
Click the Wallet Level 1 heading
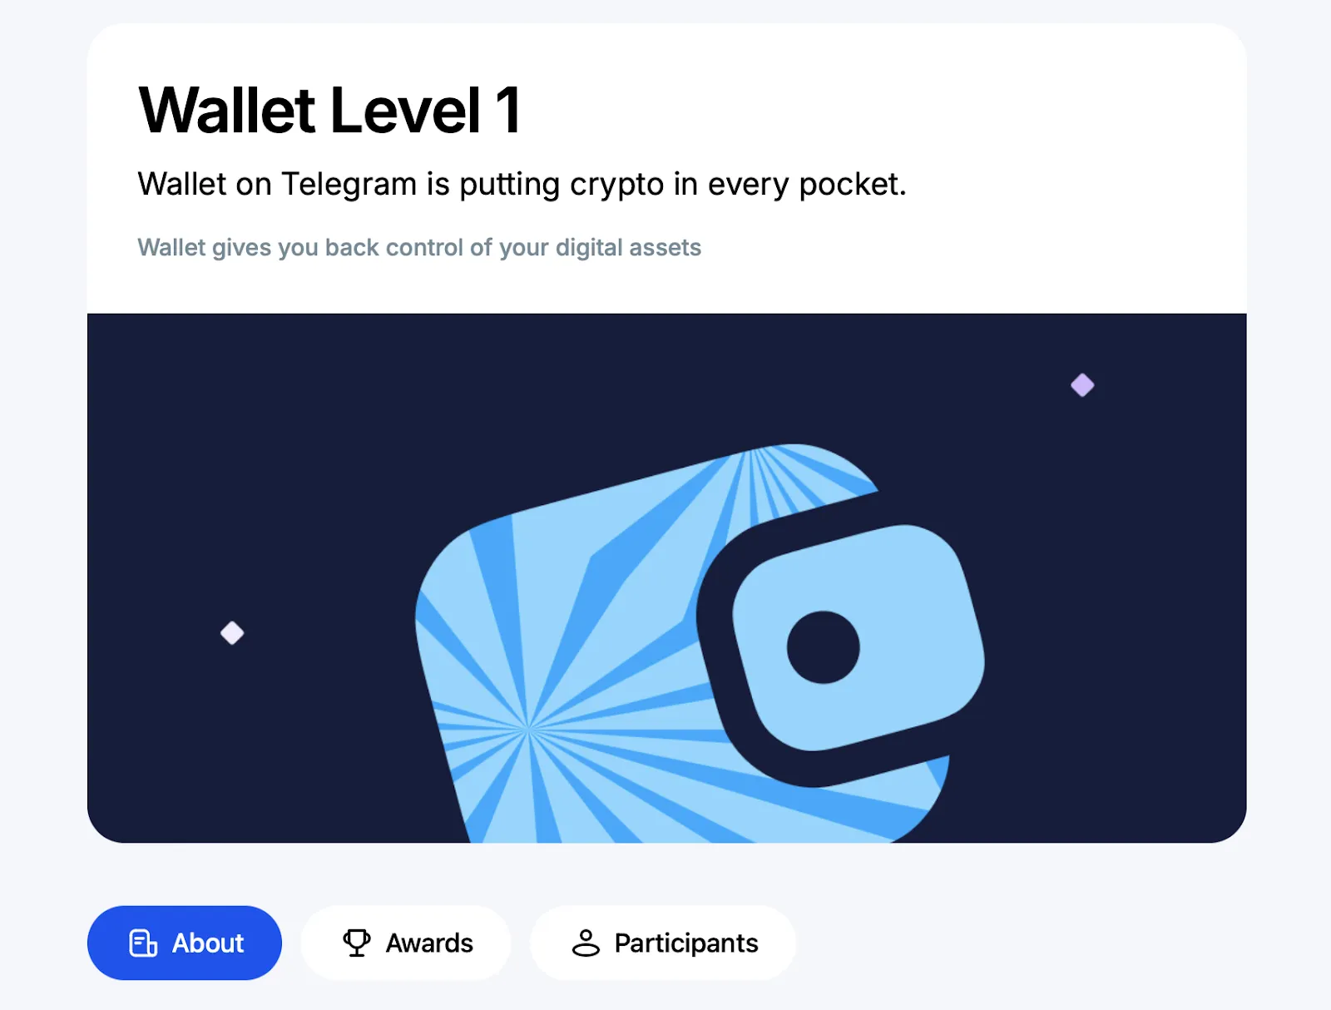(330, 110)
